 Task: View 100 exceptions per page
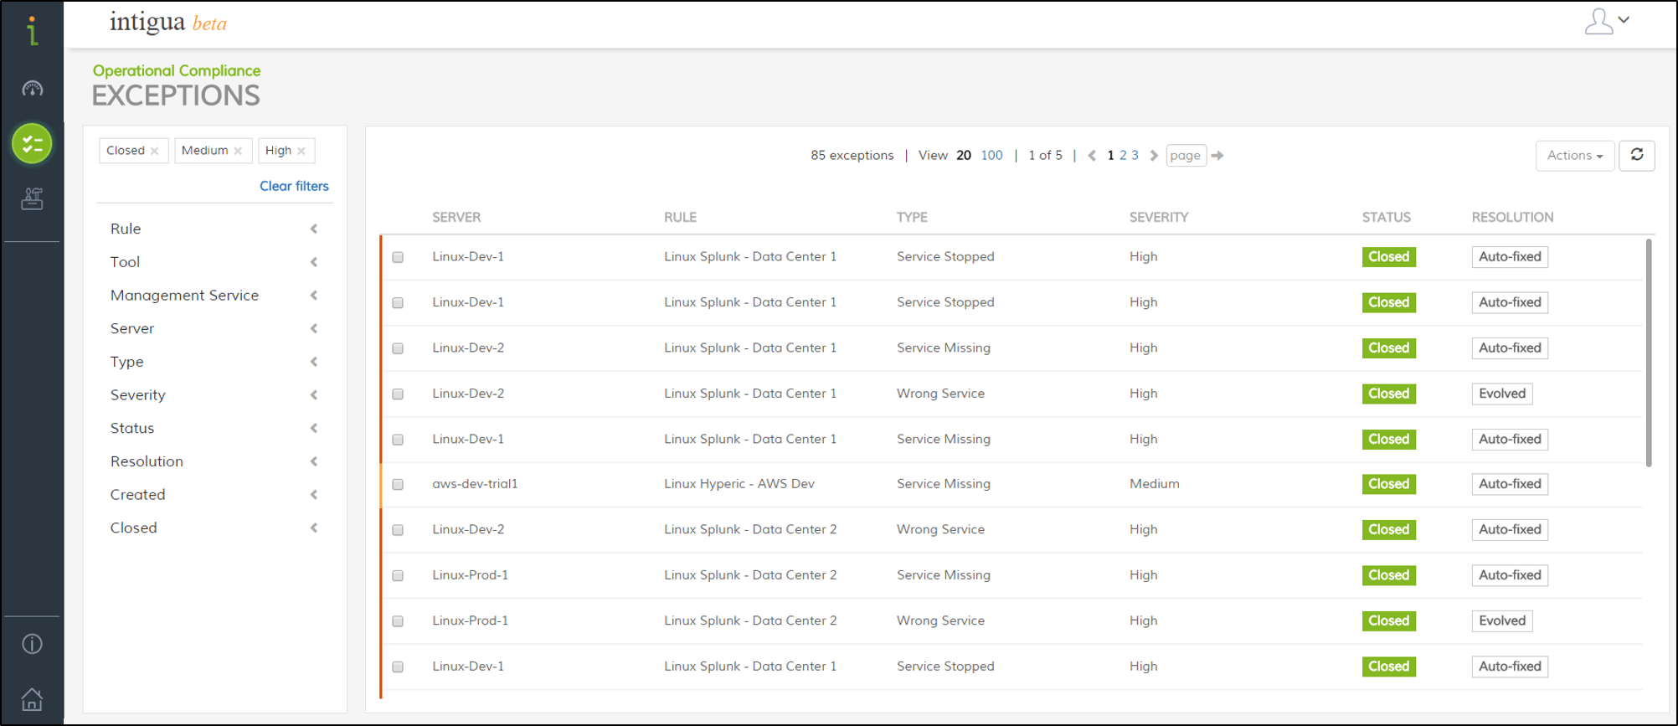click(991, 156)
